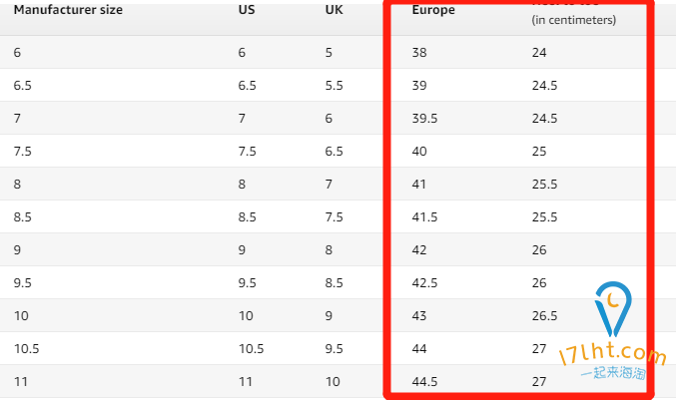Screen dimensions: 676x400
Task: Select the US column header
Action: [x=247, y=9]
